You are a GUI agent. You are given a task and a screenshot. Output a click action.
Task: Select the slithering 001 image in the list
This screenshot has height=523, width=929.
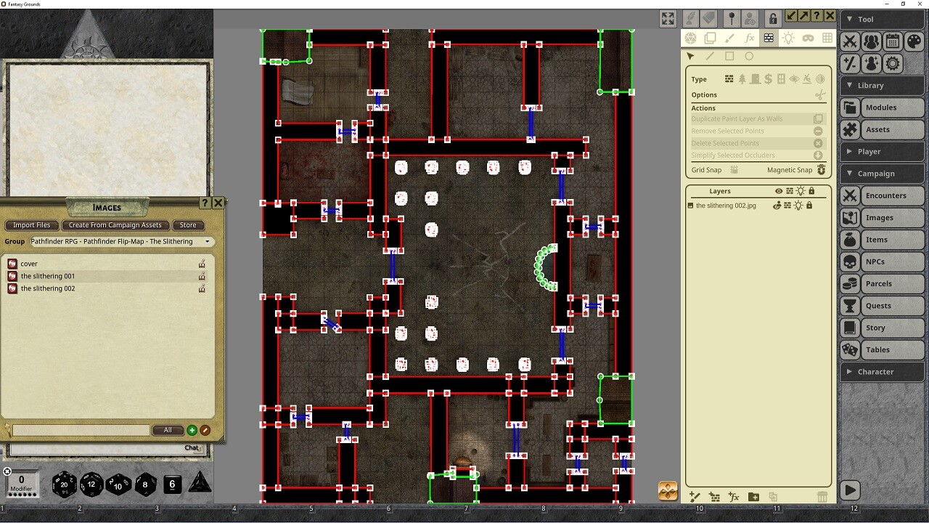[49, 275]
